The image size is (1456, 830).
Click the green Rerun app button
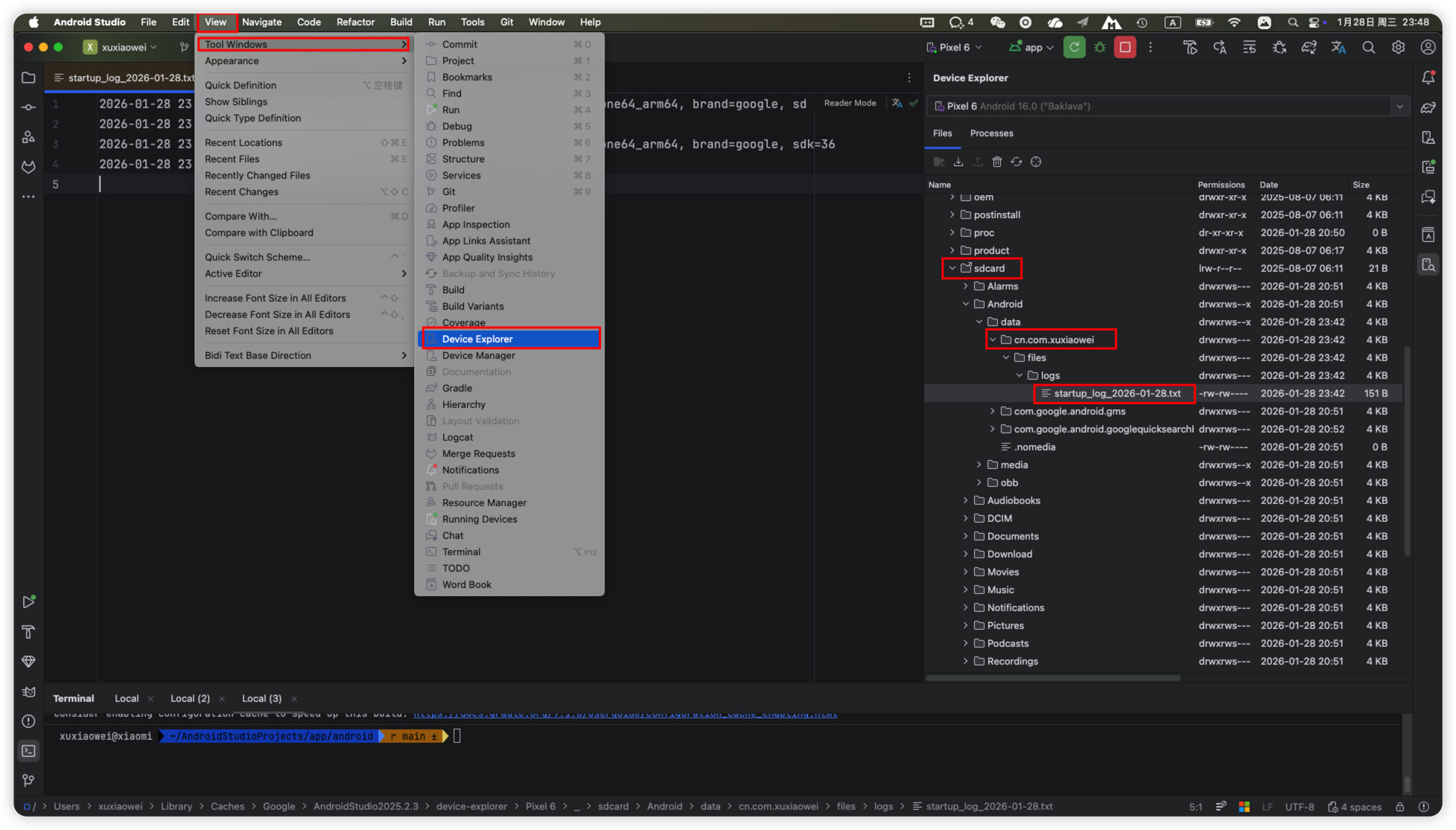1074,48
